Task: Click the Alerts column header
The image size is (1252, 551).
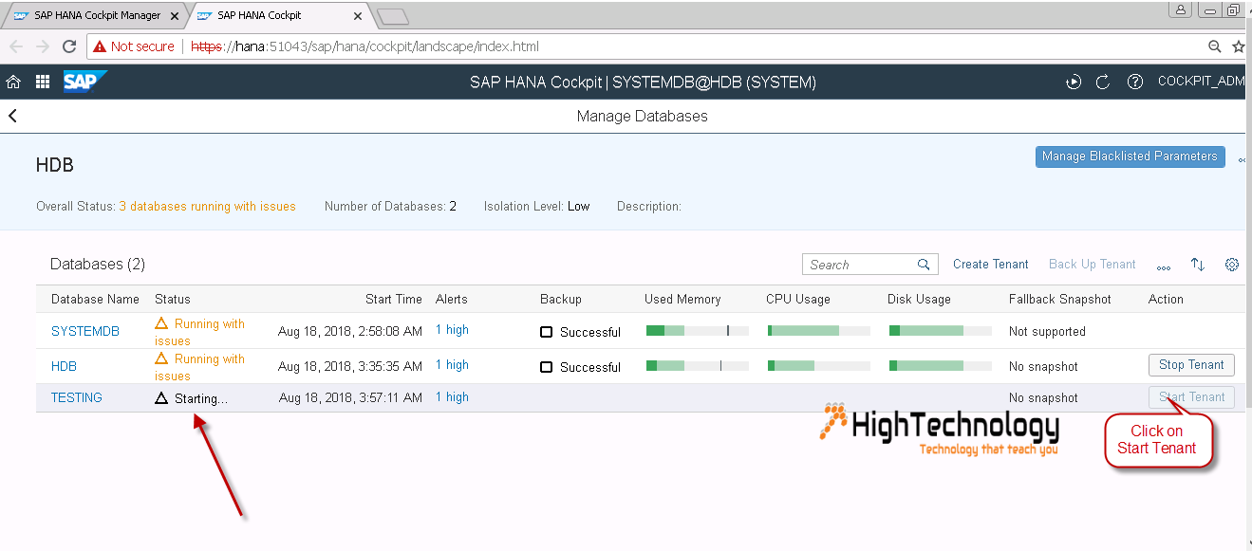Action: pos(452,299)
